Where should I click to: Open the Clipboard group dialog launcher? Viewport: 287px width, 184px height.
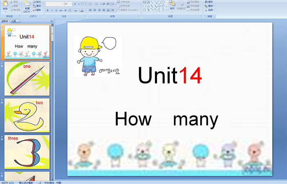pyautogui.click(x=20, y=16)
